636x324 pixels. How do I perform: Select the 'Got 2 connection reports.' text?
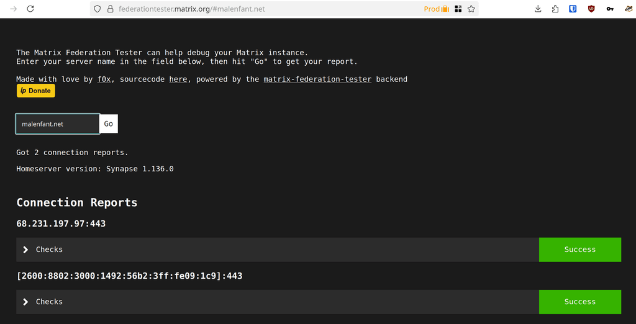72,153
